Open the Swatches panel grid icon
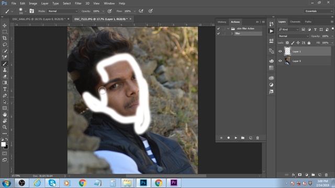The height and width of the screenshot is (188, 335). [x=271, y=68]
